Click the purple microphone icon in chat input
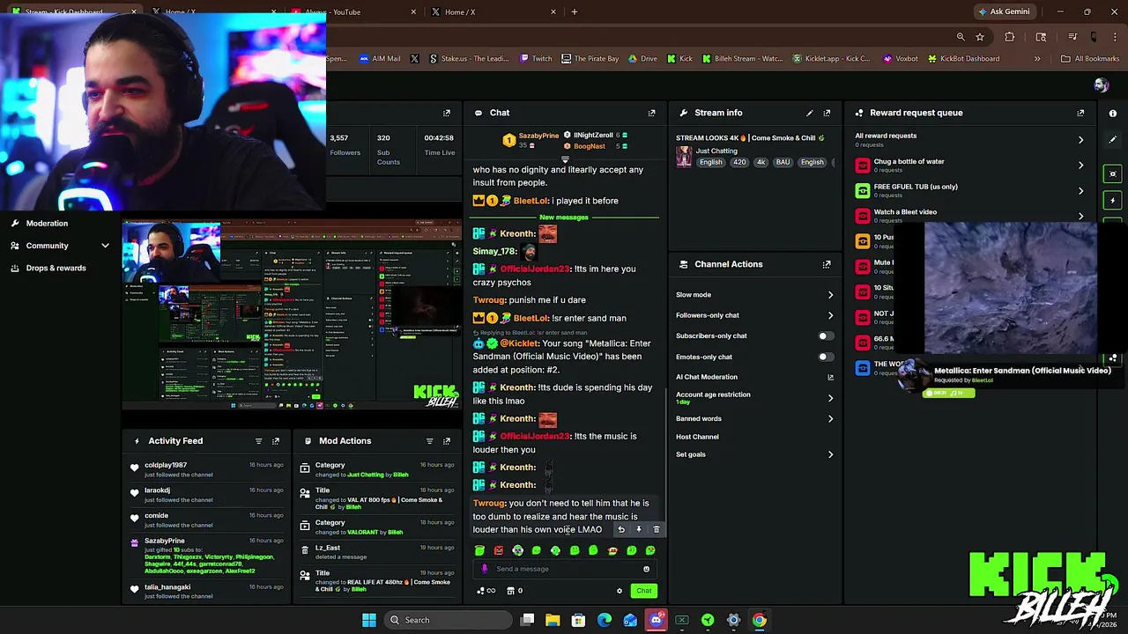 (484, 569)
